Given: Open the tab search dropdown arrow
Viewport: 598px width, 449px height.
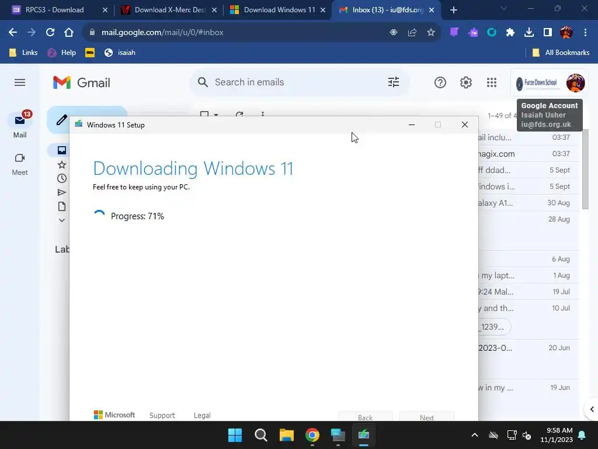Looking at the screenshot, I should 504,8.
